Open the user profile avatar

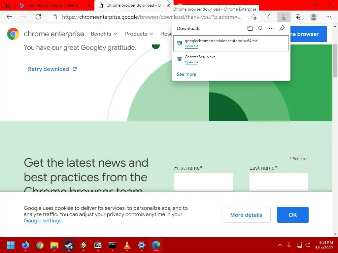pos(314,17)
